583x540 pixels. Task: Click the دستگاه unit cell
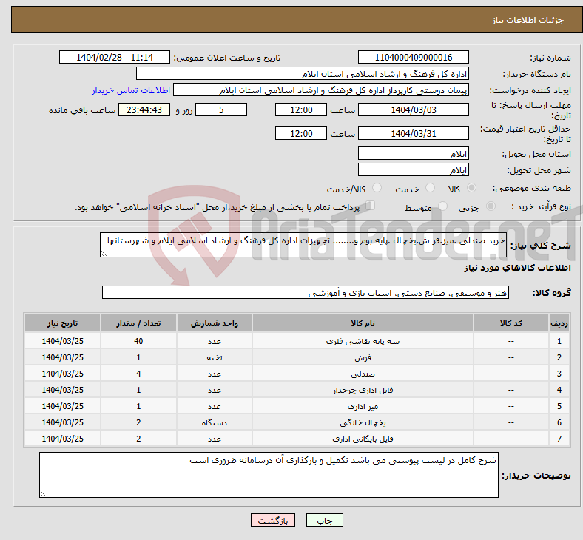tap(215, 423)
